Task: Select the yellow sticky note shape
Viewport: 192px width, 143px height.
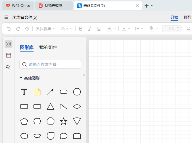Action: (37, 92)
